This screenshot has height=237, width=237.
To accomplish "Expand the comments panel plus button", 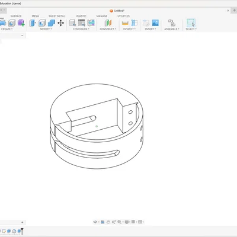I will pyautogui.click(x=22, y=222).
